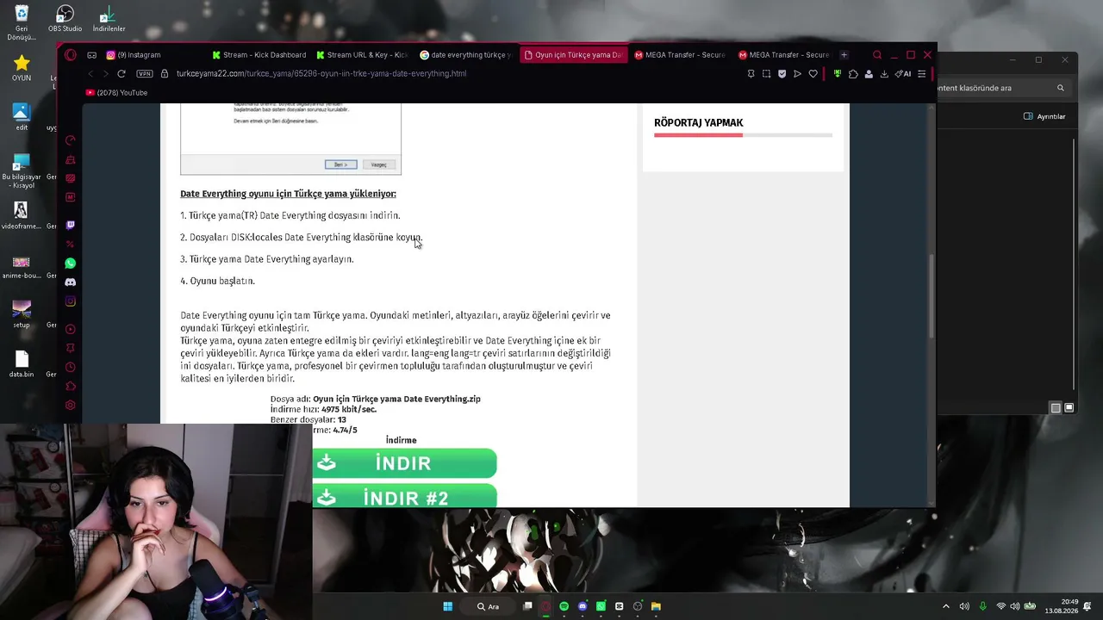This screenshot has height=620, width=1103.
Task: Open the downloads icon in the browser toolbar
Action: coord(884,74)
